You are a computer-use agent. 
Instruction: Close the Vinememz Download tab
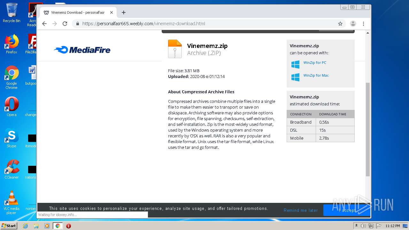(x=112, y=12)
